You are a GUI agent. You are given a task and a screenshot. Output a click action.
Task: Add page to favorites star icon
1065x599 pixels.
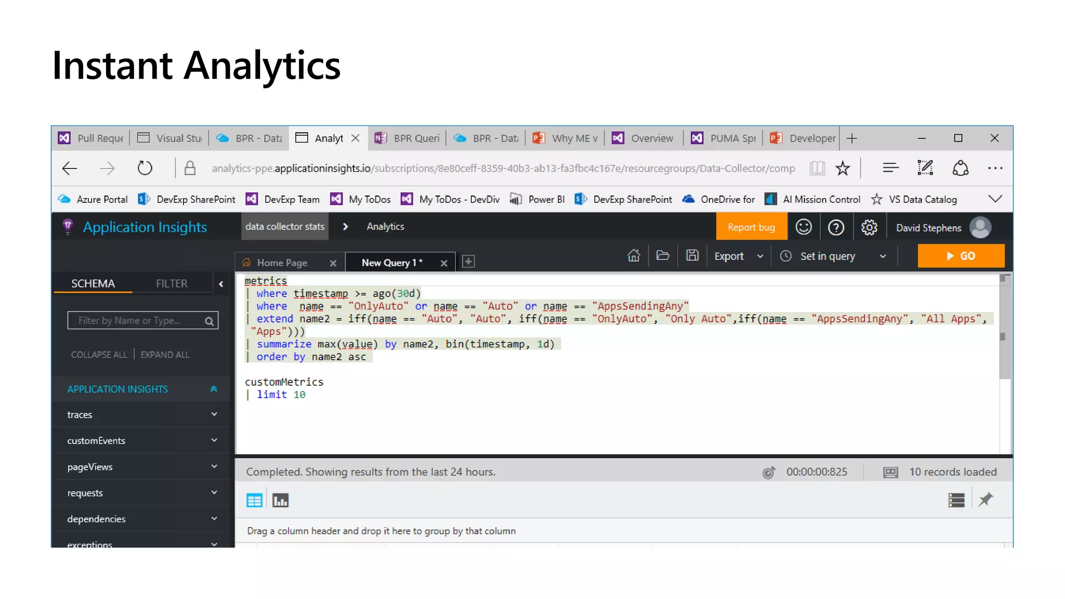[x=842, y=168]
